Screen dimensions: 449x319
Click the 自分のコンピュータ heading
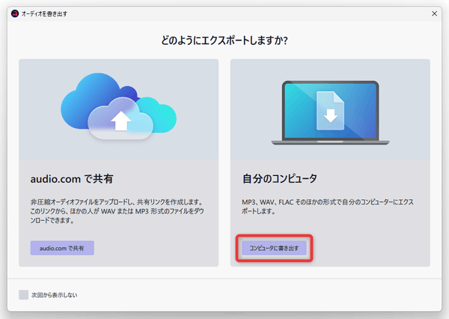coord(279,178)
